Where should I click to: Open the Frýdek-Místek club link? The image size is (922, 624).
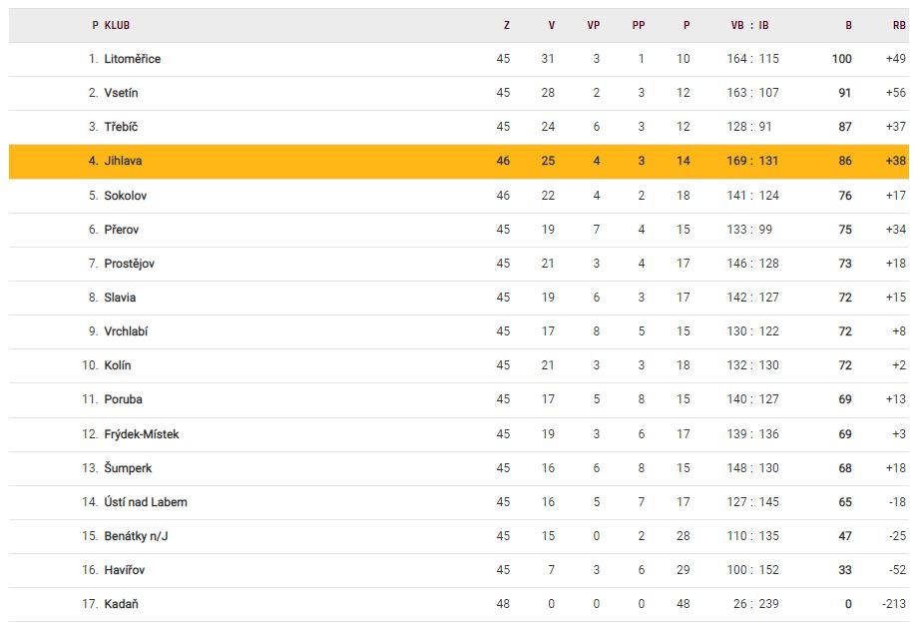(142, 434)
